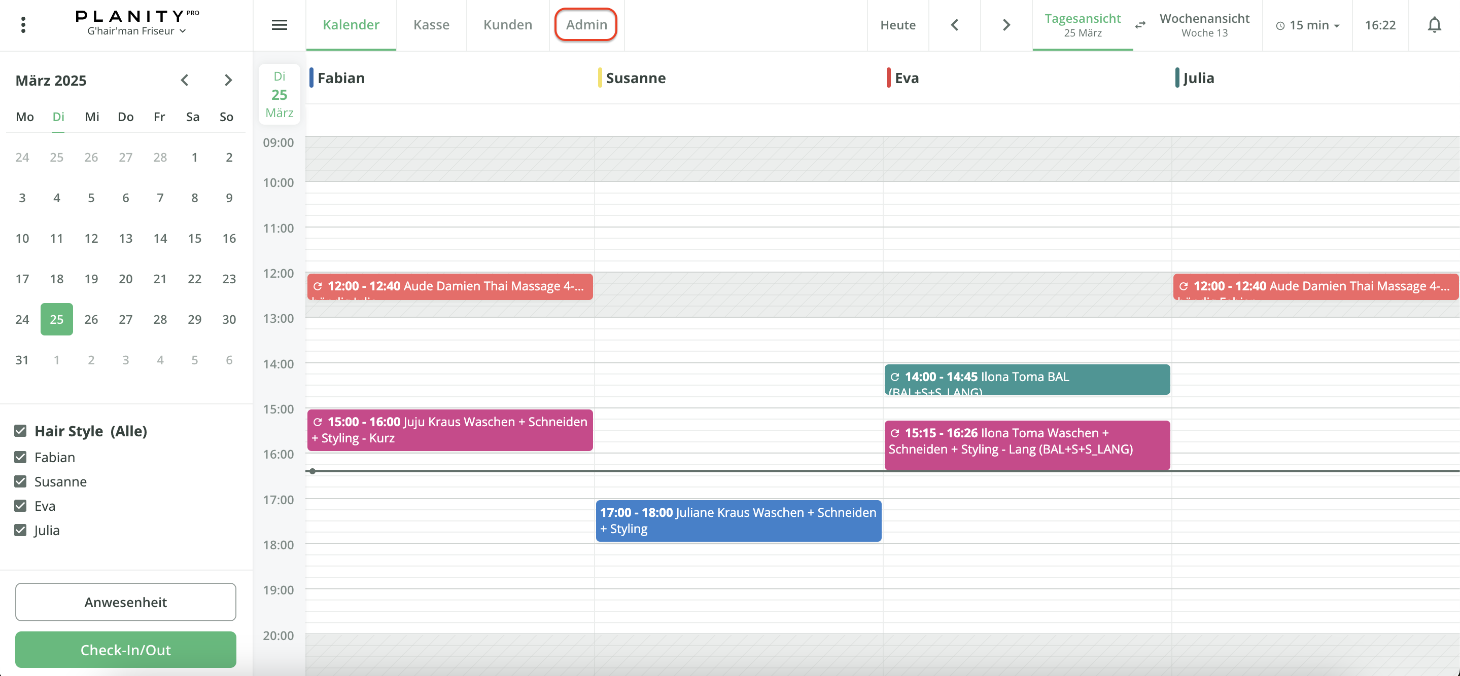Screen dimensions: 1460x676
Task: Open the Admin tab
Action: pos(586,25)
